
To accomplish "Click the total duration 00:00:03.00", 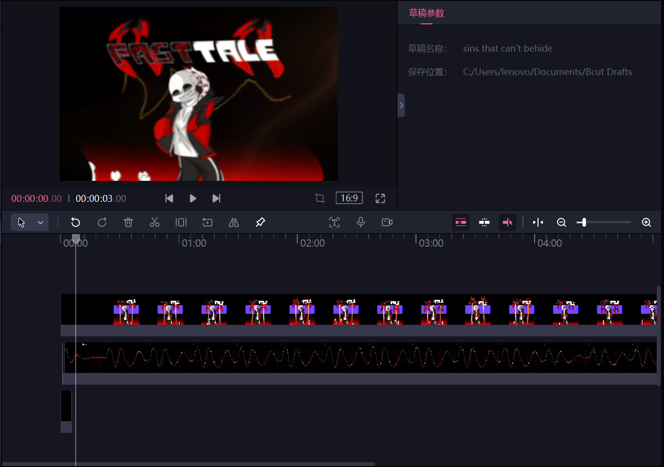I will click(x=101, y=198).
